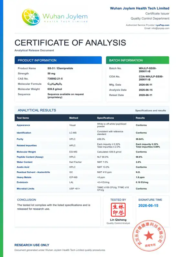Click the Heavy Metals result 1.8 ppm
181x257 pixels.
(140, 177)
